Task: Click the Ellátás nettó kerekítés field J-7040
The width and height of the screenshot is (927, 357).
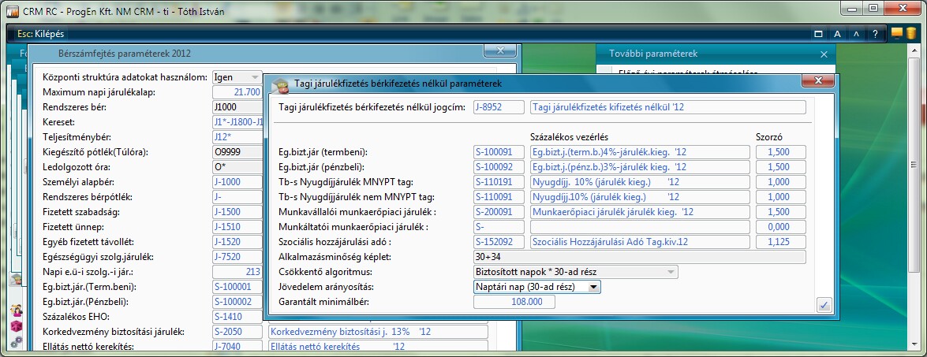Action: (x=237, y=347)
